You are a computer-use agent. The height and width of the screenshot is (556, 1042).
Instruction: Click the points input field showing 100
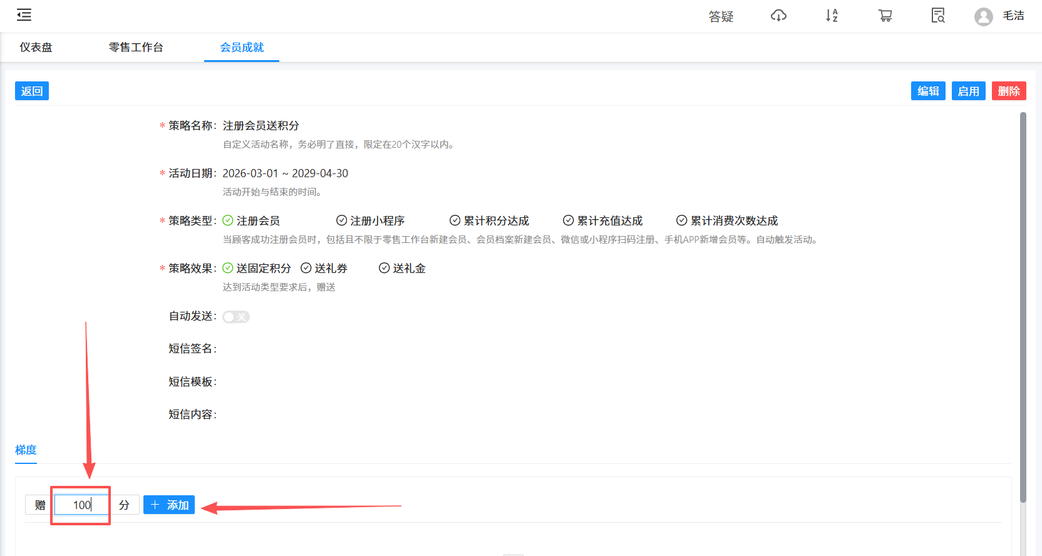tap(82, 505)
